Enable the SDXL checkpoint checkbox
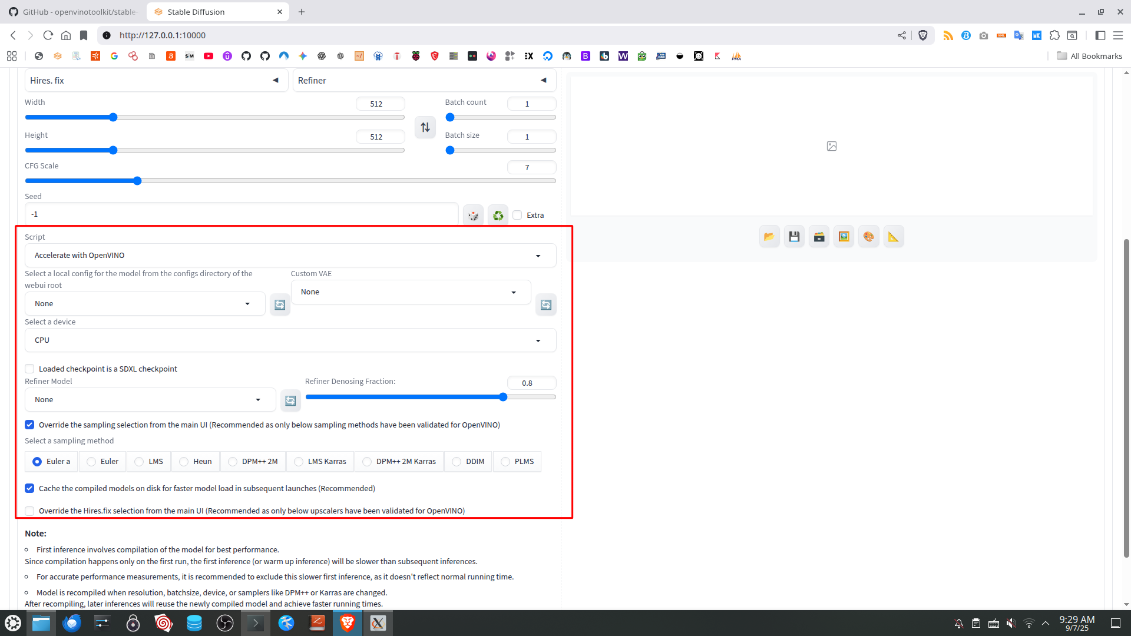 pos(29,369)
